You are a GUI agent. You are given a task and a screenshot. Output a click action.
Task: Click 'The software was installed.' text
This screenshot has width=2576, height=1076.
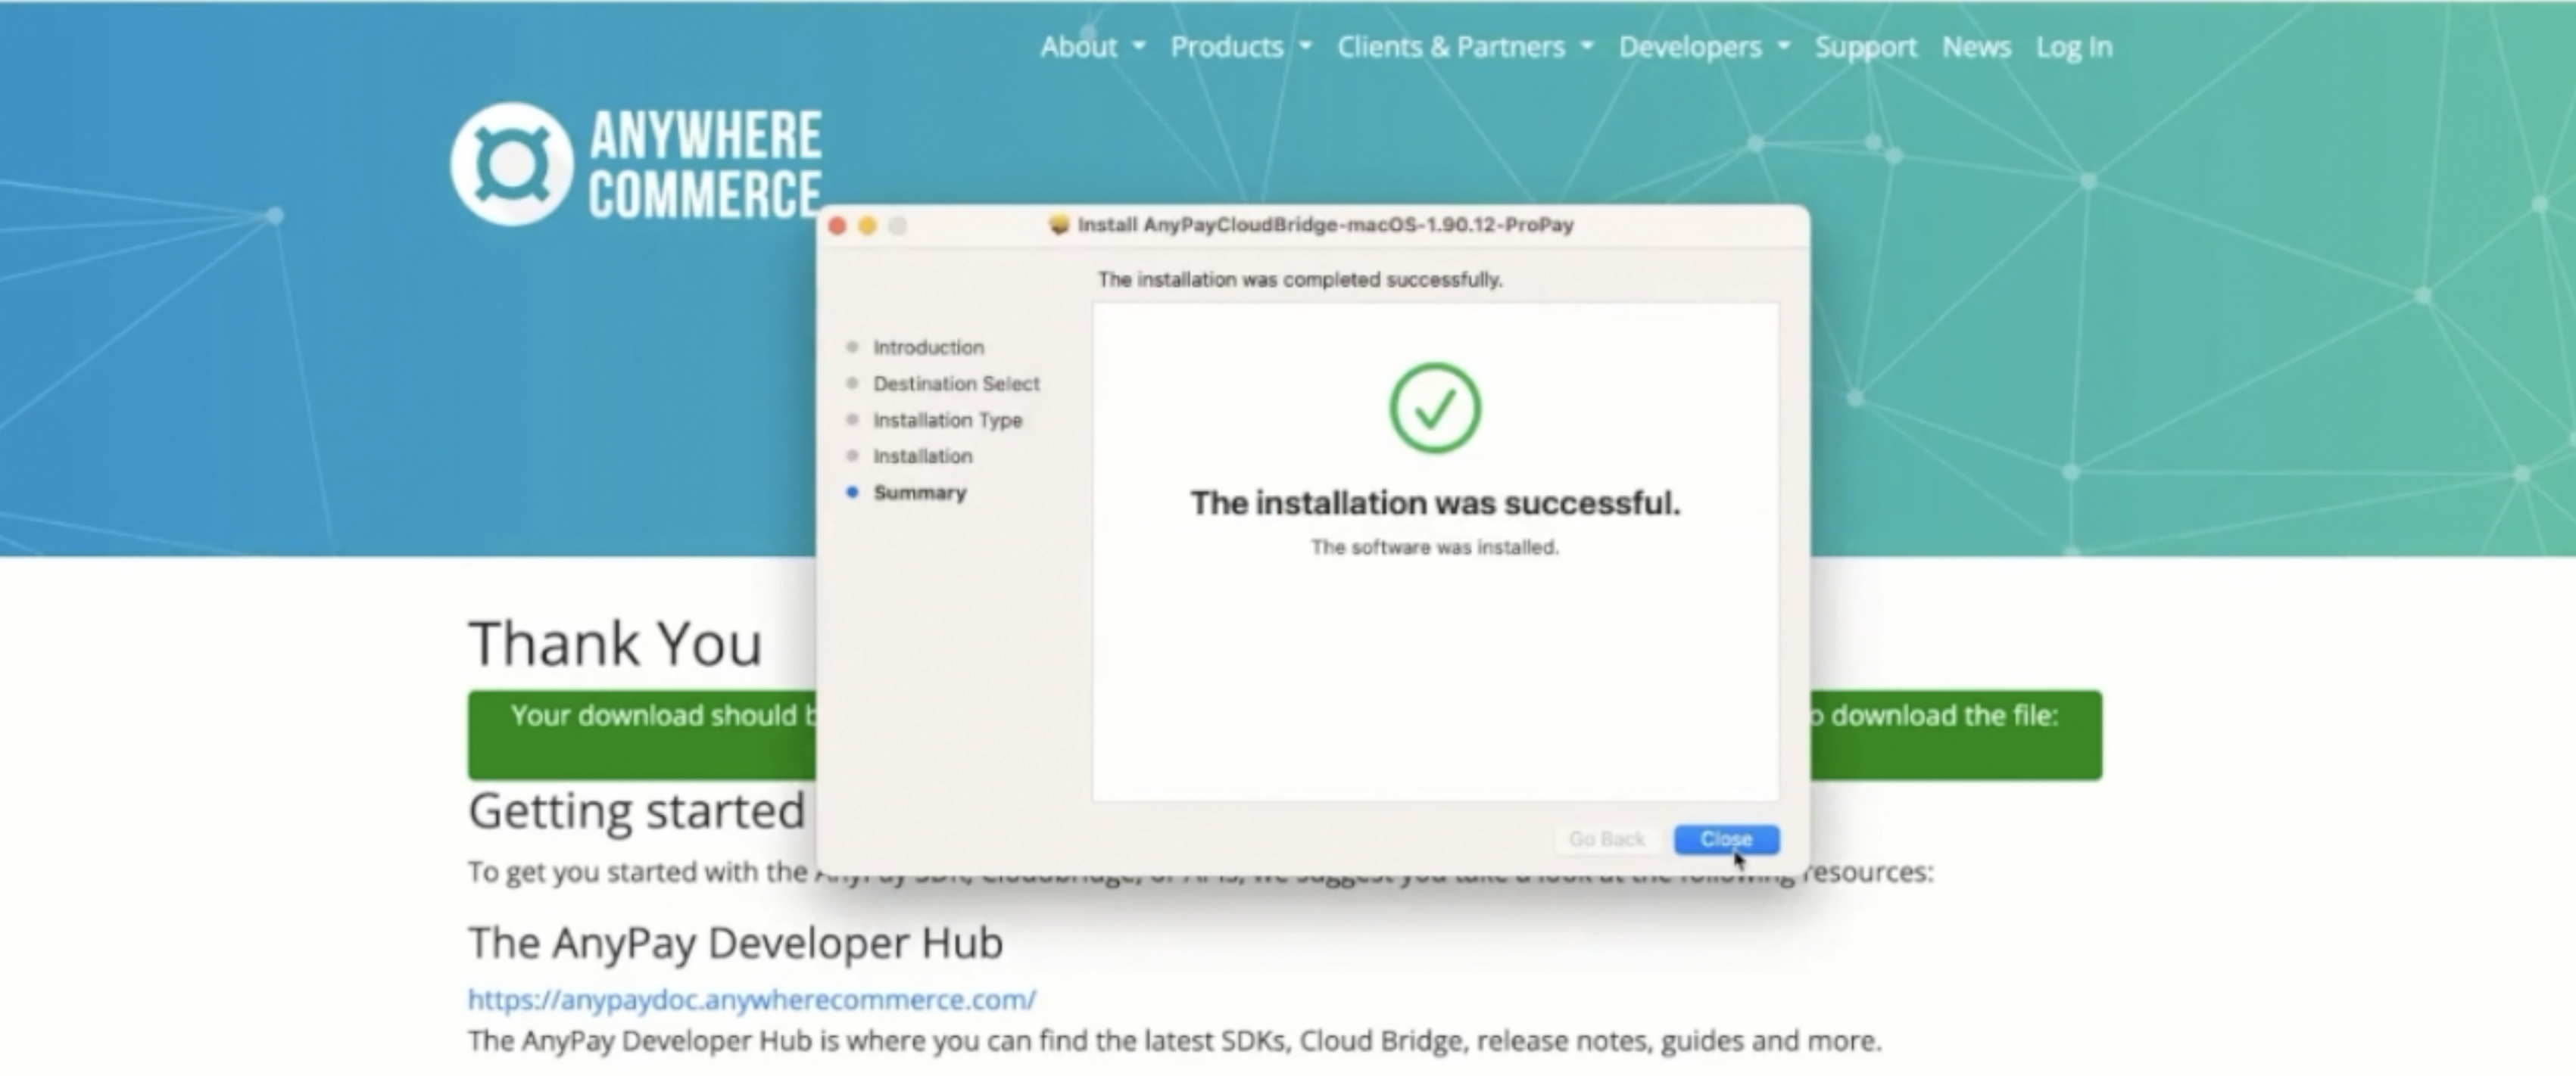tap(1435, 548)
